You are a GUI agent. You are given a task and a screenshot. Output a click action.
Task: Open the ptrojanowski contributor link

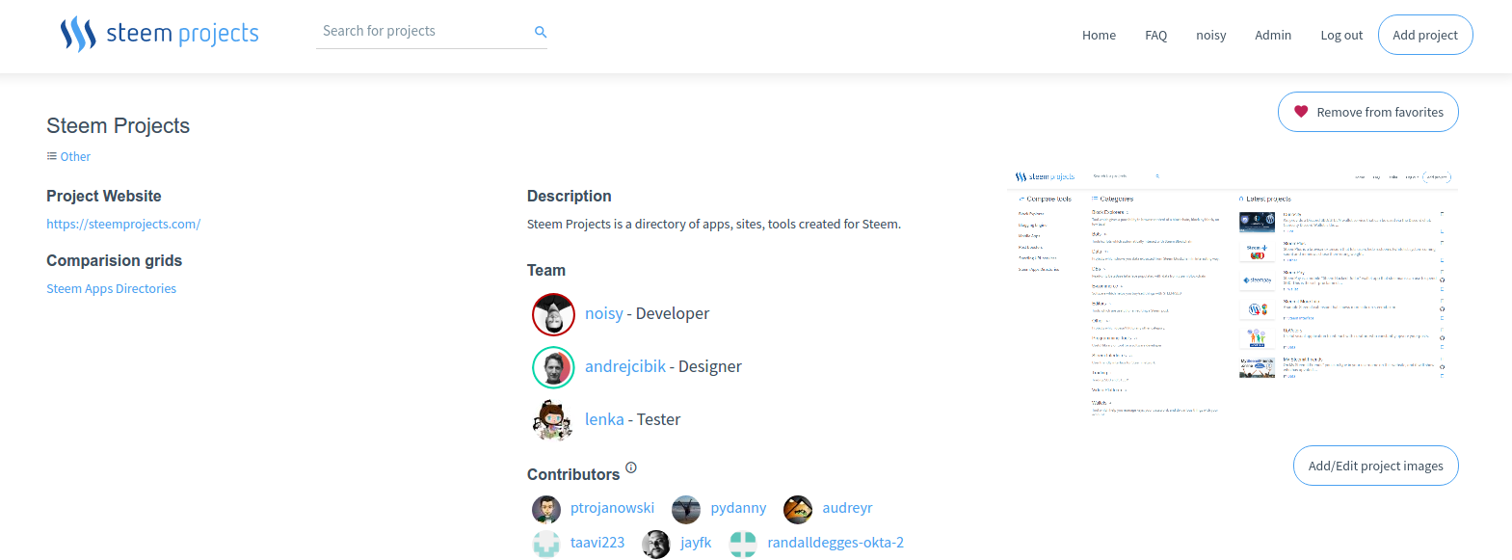(x=612, y=508)
